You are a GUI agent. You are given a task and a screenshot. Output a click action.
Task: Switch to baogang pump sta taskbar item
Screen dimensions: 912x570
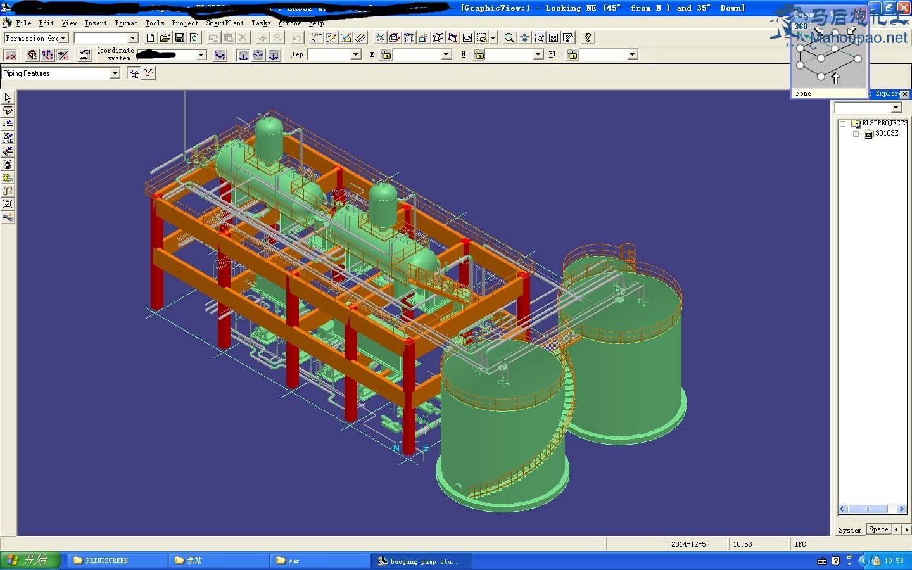coord(421,560)
